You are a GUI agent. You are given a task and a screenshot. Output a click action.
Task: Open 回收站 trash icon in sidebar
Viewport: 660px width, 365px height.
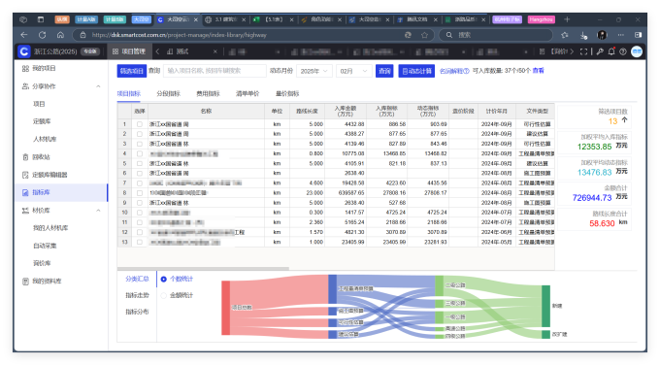point(25,157)
